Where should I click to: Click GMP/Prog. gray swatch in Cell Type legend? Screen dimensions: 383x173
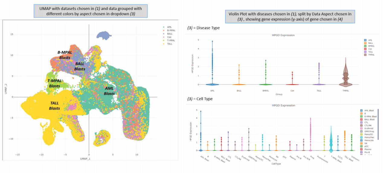click(x=362, y=132)
